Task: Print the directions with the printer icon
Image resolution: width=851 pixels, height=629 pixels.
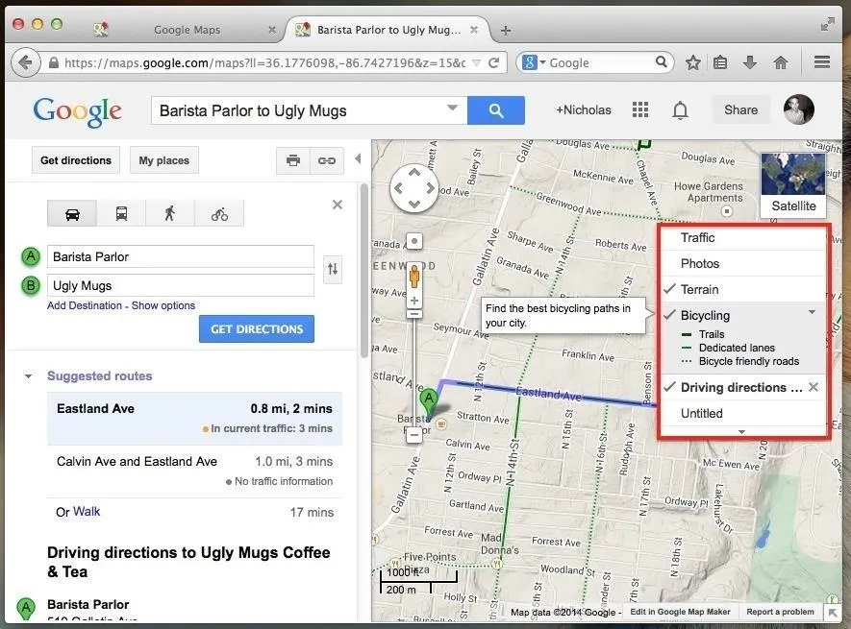Action: click(x=293, y=160)
